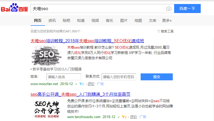Open www.moocfan.net URL link
Viewport: 214px width, 121px height.
coord(44,84)
